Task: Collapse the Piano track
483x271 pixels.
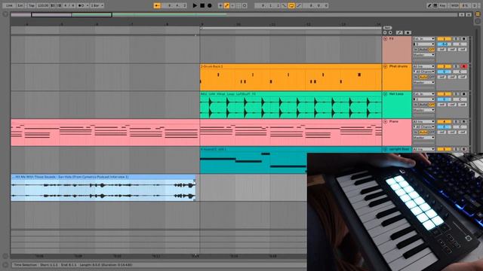Action: 386,122
